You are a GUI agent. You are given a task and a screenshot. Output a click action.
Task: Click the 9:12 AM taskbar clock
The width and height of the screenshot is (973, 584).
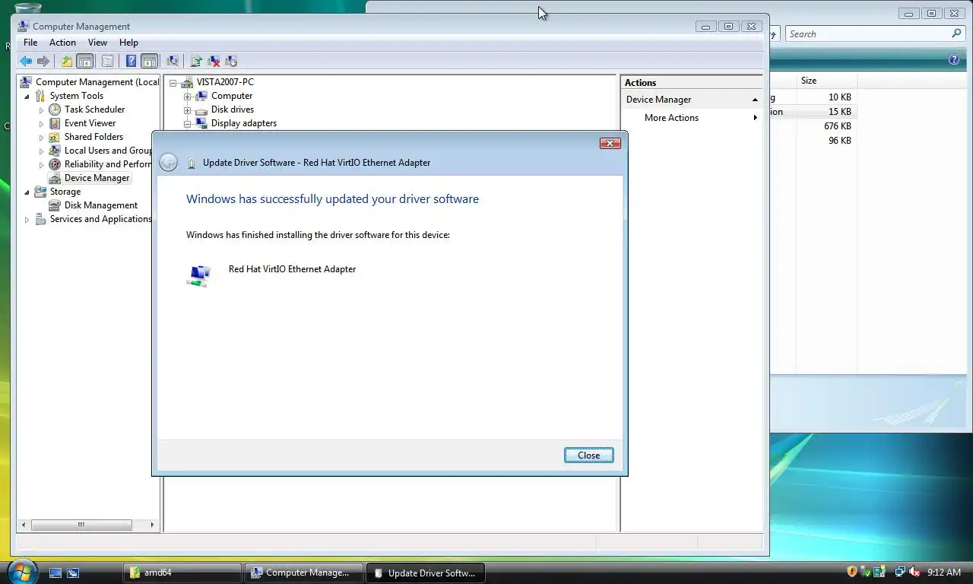coord(944,573)
